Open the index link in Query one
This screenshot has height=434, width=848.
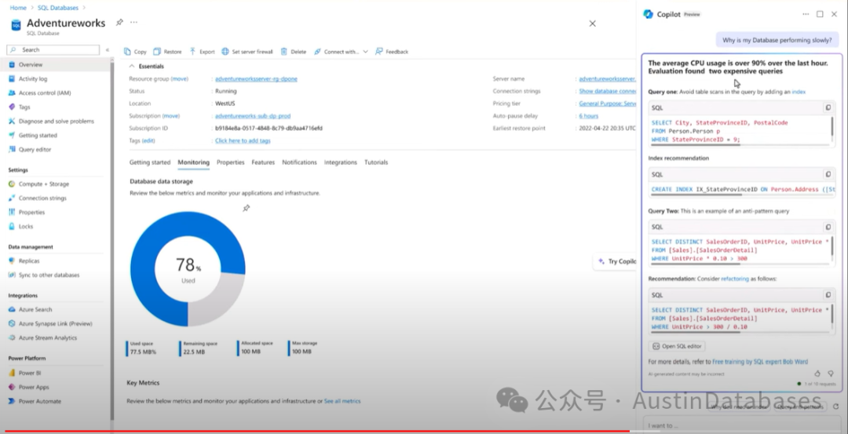pyautogui.click(x=799, y=92)
